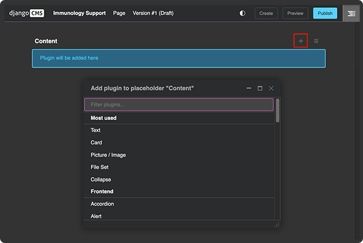Minimize the Add plugin dialog
The image size is (363, 243).
(x=249, y=88)
